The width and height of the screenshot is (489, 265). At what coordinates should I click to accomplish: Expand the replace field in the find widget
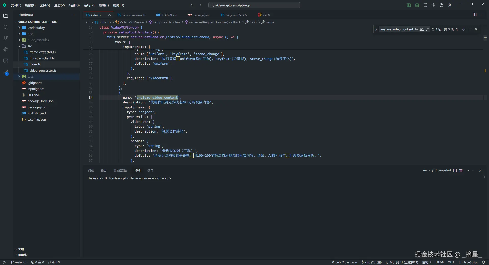[x=376, y=29]
